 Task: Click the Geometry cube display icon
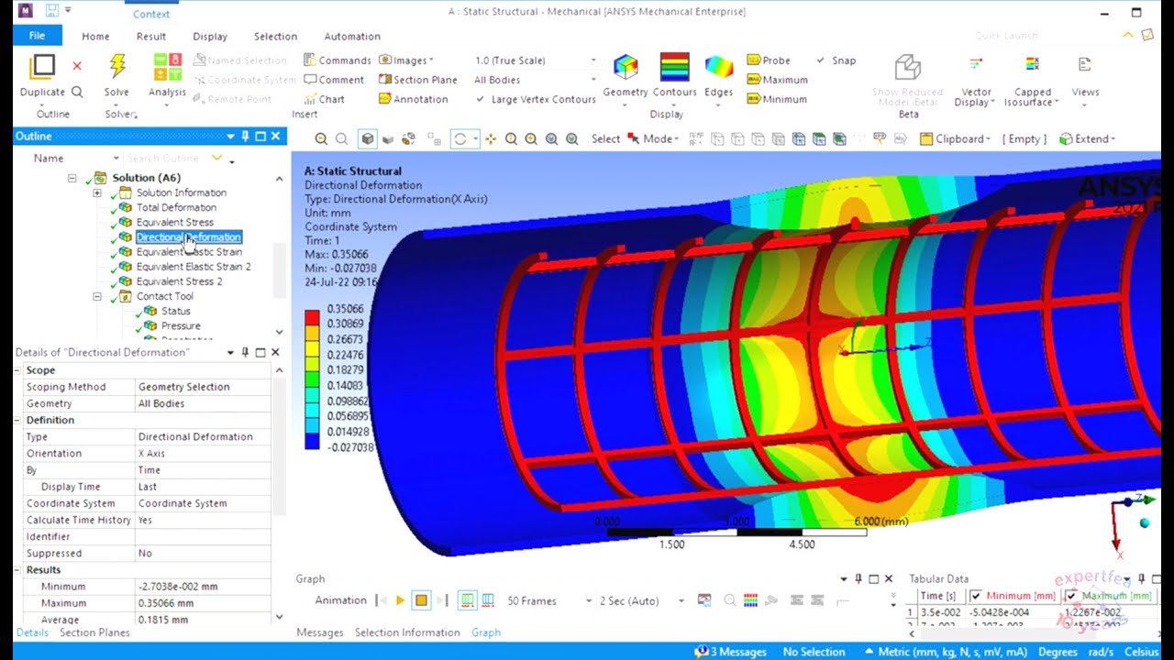(626, 67)
